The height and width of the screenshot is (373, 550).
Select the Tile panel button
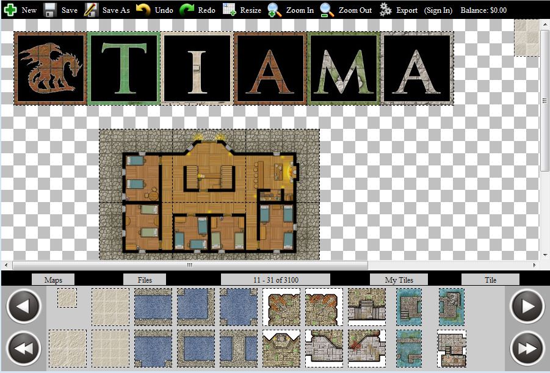coord(490,280)
